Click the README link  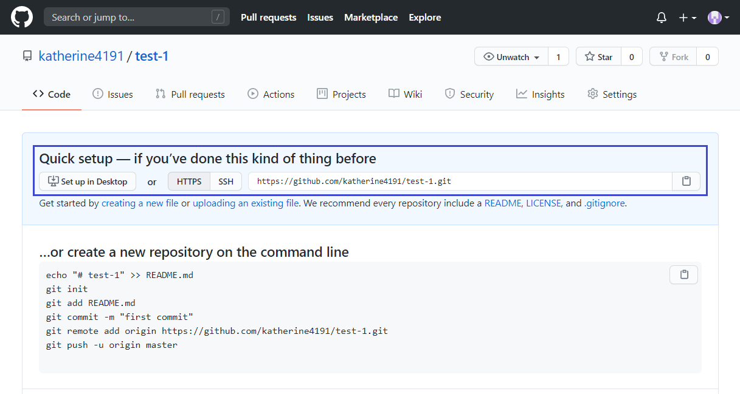coord(503,203)
